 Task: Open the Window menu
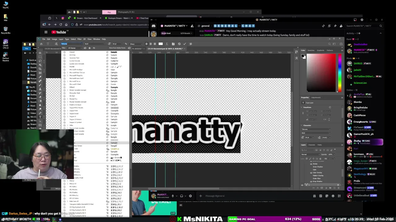[x=97, y=39]
